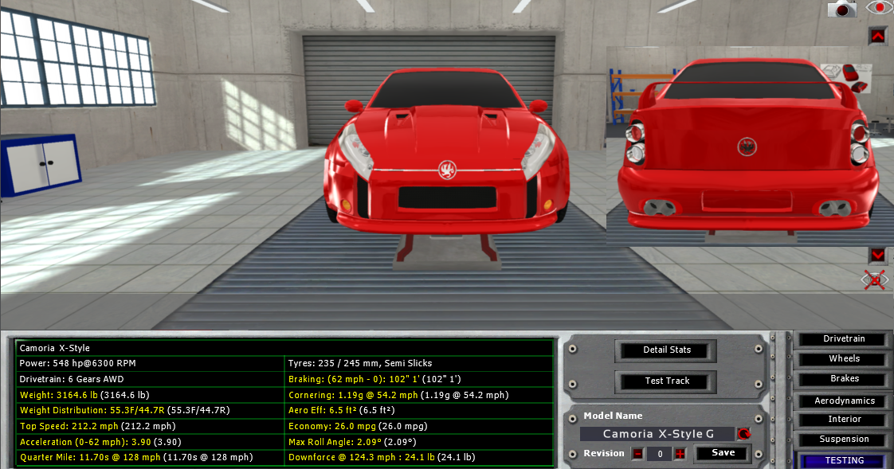The height and width of the screenshot is (469, 894).
Task: Select the highlighted TESTING tab
Action: pyautogui.click(x=844, y=460)
